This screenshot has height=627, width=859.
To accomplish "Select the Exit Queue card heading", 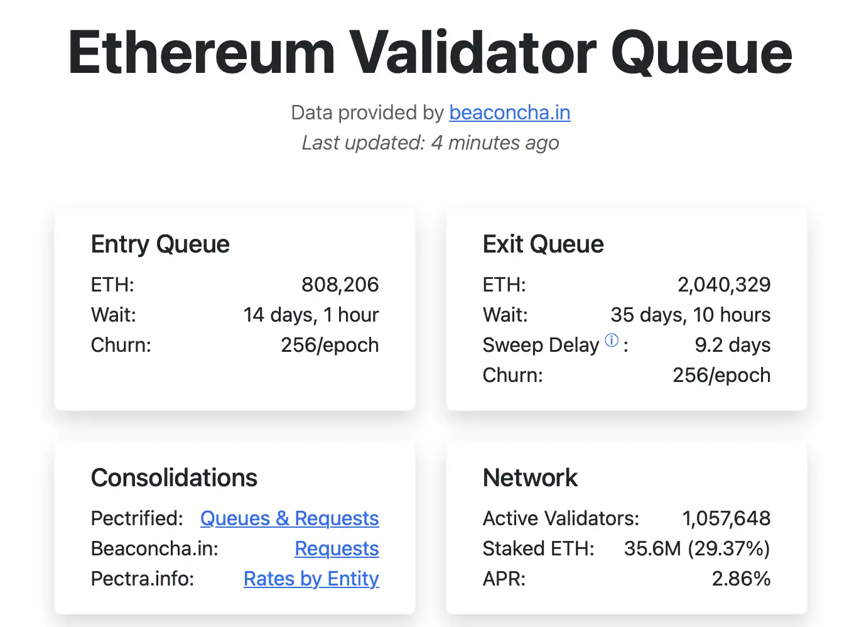I will (543, 244).
